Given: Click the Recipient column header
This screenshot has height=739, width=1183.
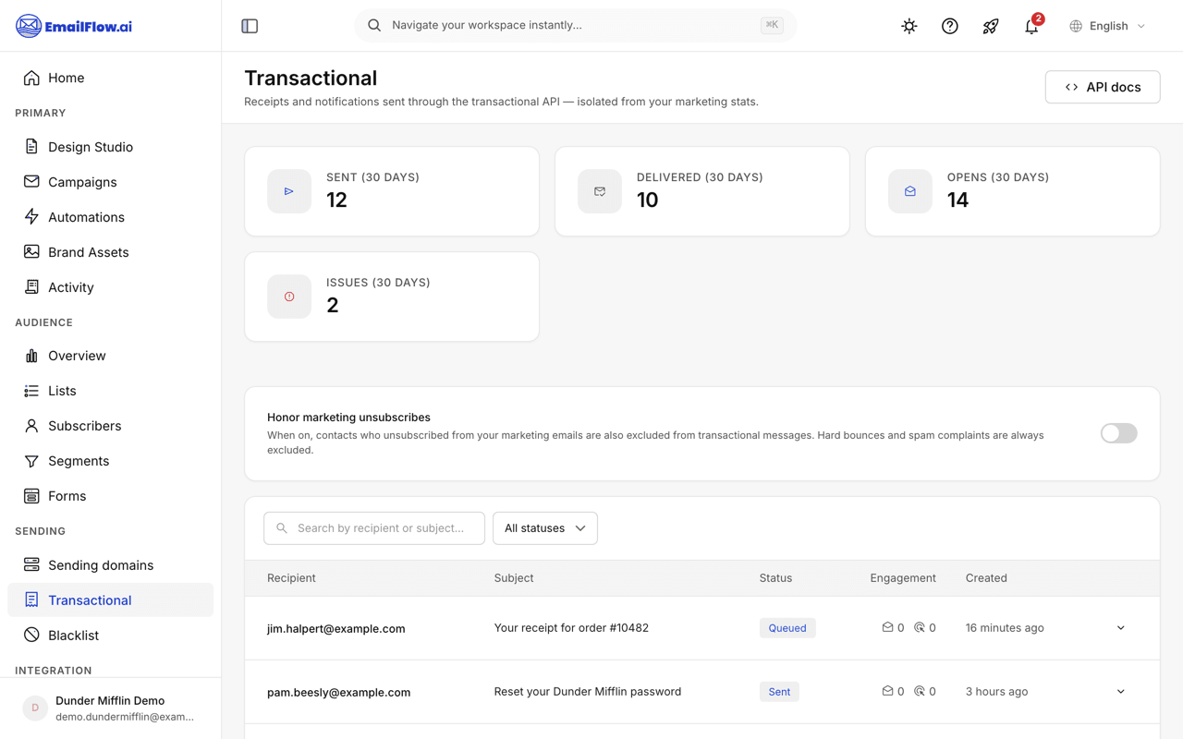Looking at the screenshot, I should 291,578.
